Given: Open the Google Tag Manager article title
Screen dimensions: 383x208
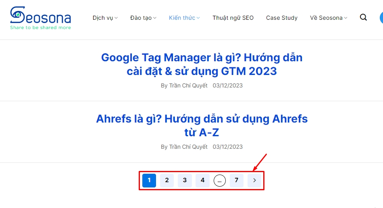Looking at the screenshot, I should point(202,64).
